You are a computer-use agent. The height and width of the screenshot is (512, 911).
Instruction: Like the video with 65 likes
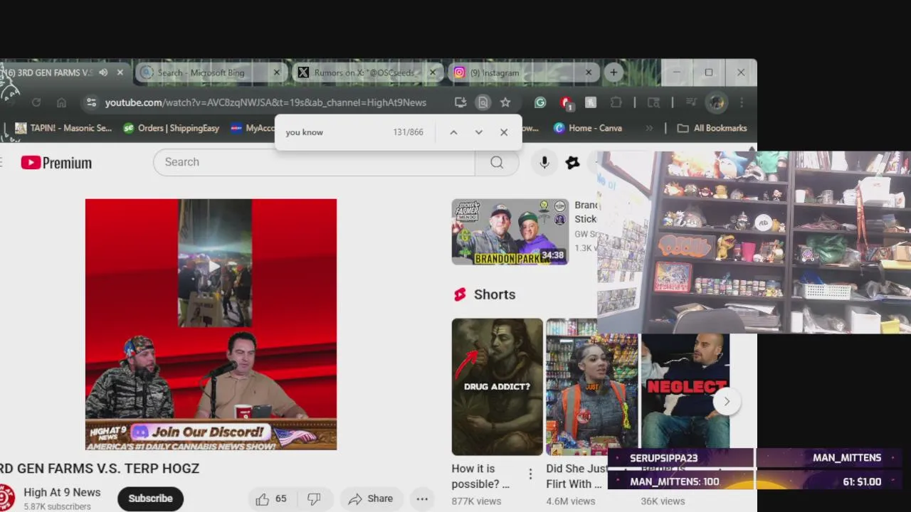(x=271, y=499)
